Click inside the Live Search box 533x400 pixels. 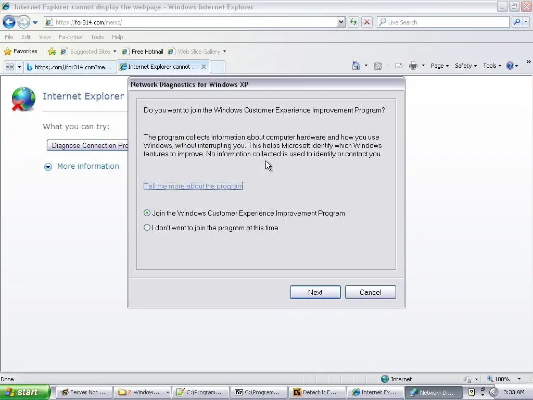click(x=443, y=22)
